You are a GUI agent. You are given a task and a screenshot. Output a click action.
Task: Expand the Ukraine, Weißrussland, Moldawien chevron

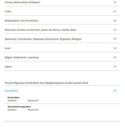(x=115, y=2)
